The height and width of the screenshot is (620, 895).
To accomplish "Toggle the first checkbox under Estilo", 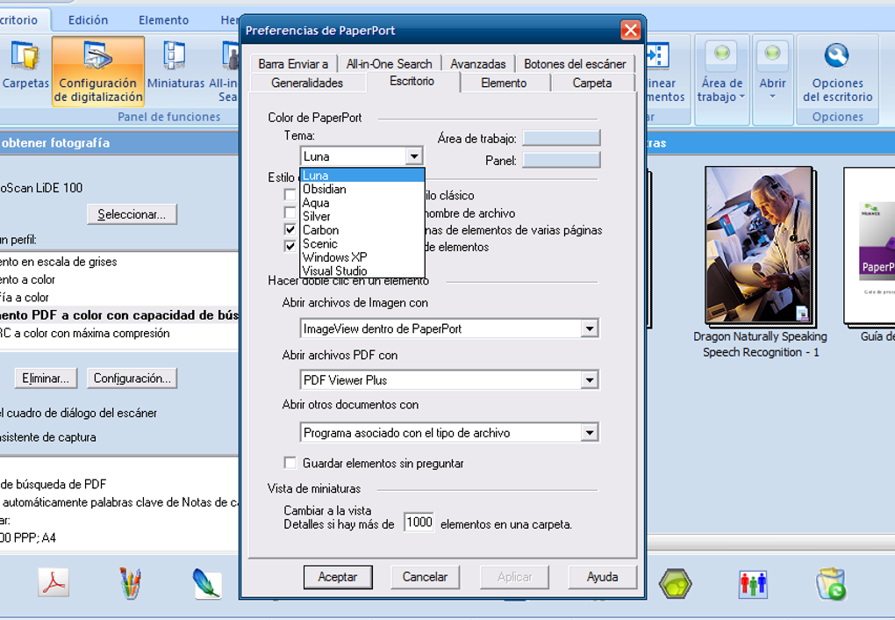I will pyautogui.click(x=290, y=195).
